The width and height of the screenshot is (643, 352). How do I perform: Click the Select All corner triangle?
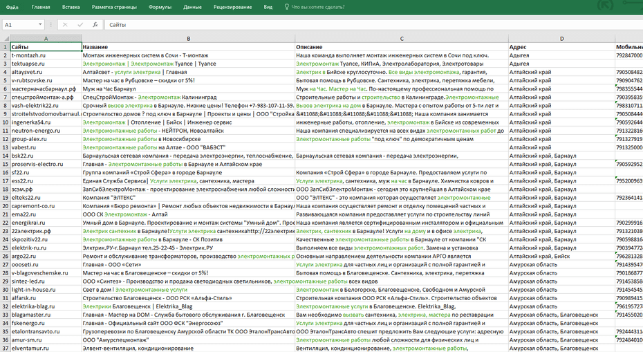coord(5,39)
